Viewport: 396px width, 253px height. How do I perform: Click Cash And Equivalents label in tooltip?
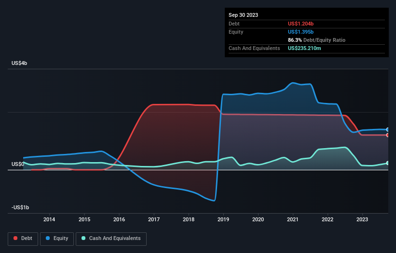click(254, 48)
